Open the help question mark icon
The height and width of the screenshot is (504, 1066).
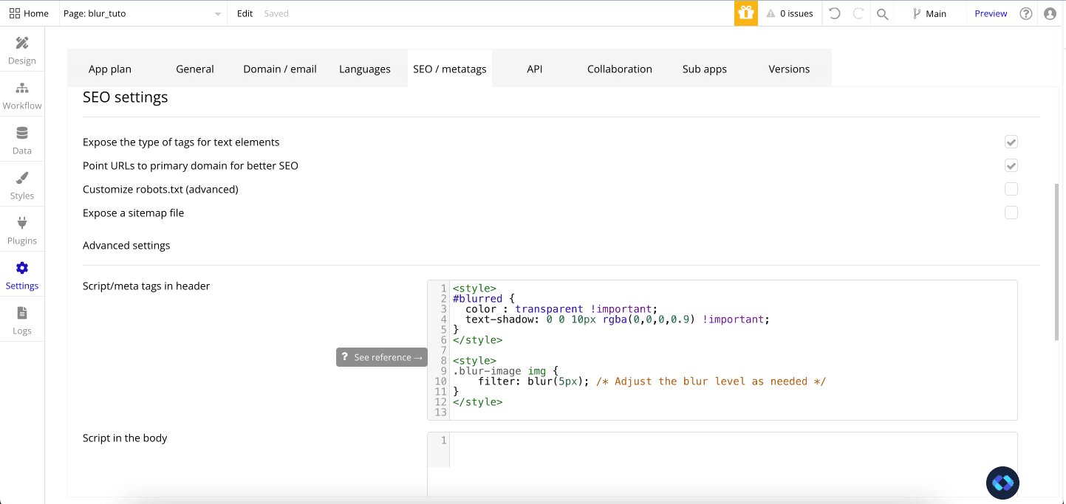click(1026, 13)
